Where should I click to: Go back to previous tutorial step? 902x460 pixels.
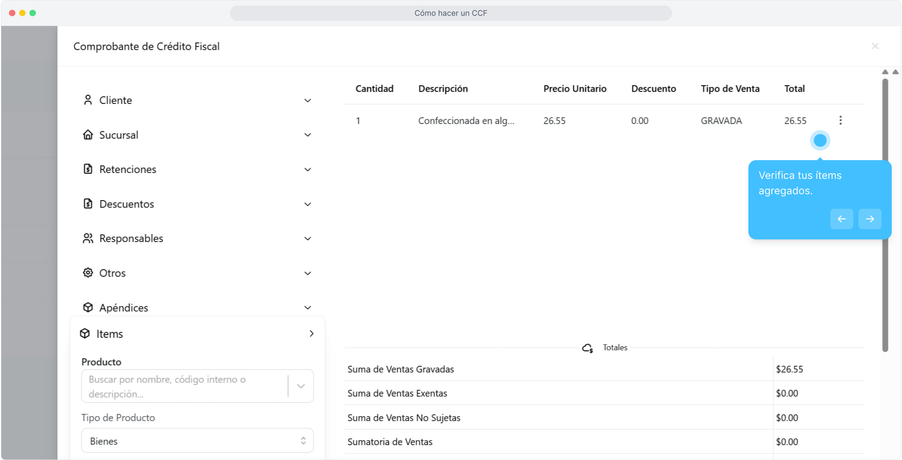(x=841, y=219)
